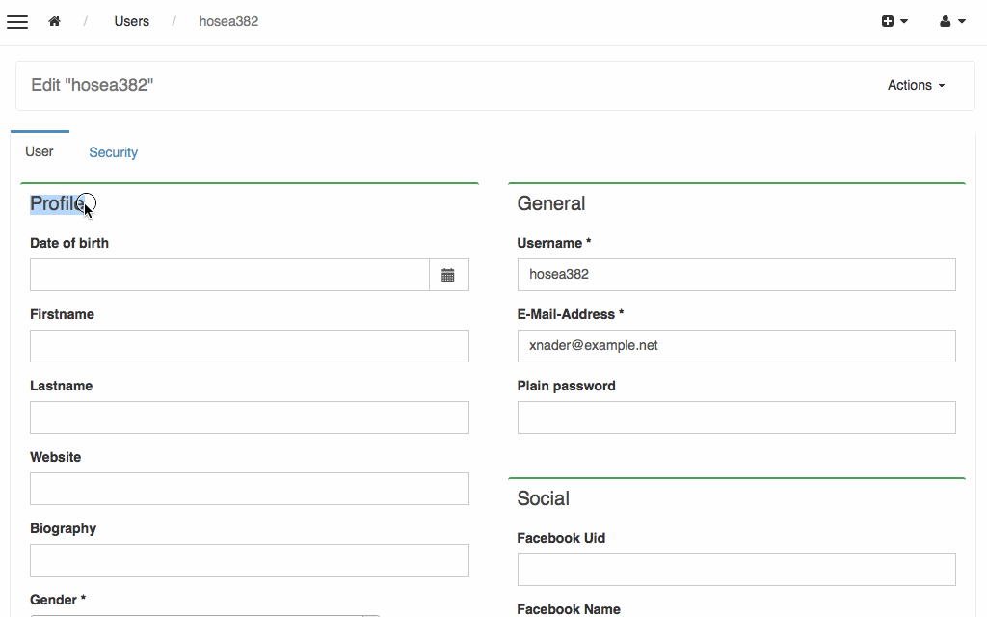Click into the Firstname field
This screenshot has width=987, height=617.
[x=249, y=346]
